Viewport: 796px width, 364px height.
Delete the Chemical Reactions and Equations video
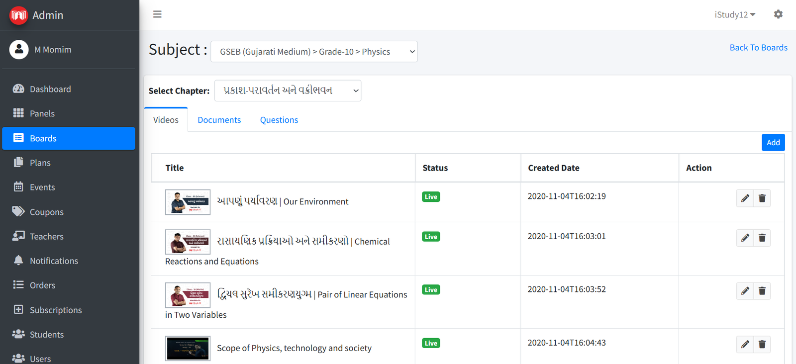(x=762, y=238)
